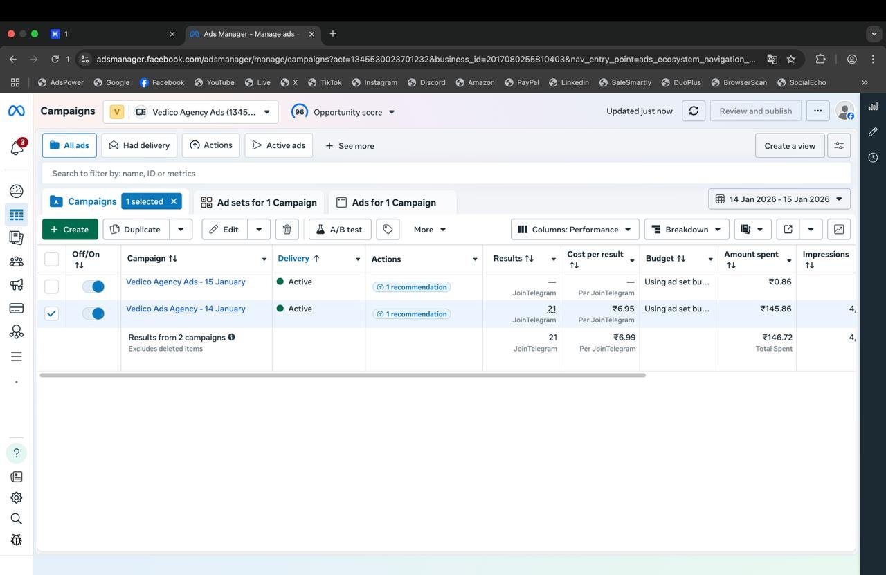The image size is (886, 575).
Task: Switch to Ad sets for 1 Campaign tab
Action: pyautogui.click(x=259, y=202)
